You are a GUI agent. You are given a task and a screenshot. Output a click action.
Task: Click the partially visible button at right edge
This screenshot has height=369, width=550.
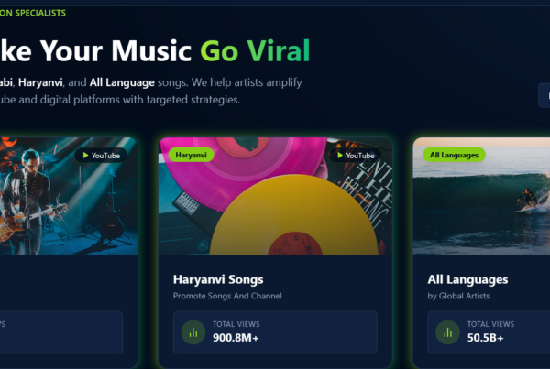[544, 95]
